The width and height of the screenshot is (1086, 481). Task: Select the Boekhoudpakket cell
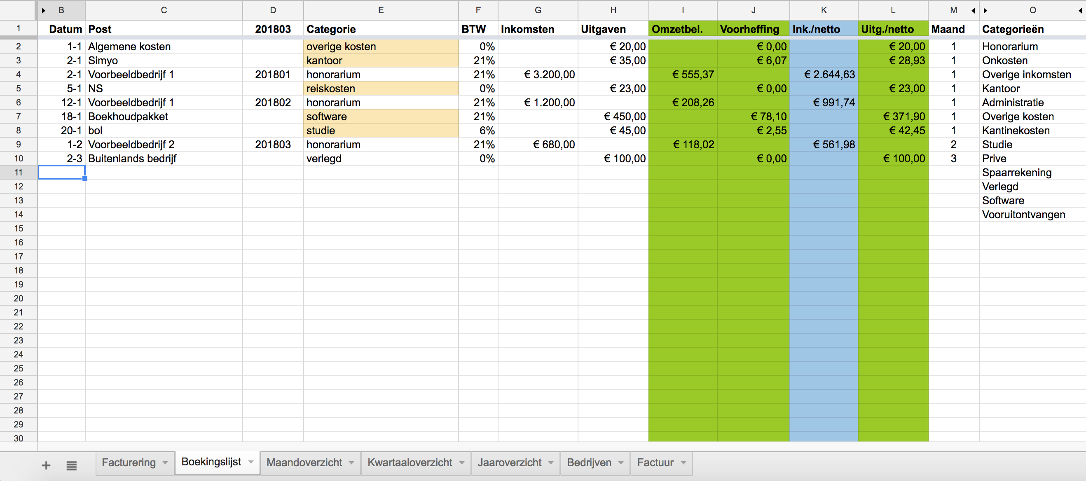pyautogui.click(x=164, y=117)
